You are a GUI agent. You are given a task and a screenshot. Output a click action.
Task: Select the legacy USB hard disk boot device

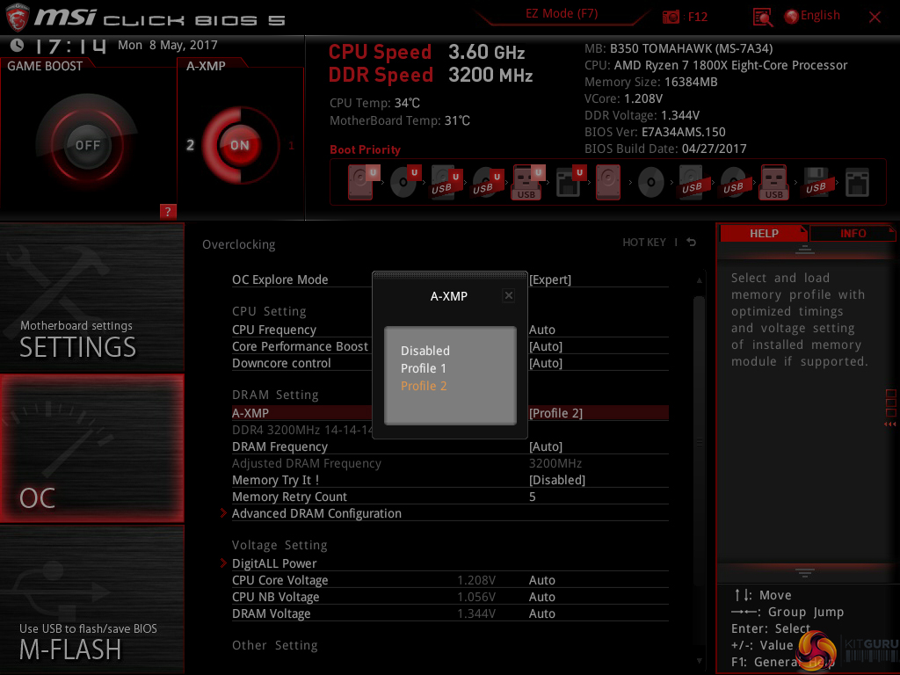click(692, 182)
